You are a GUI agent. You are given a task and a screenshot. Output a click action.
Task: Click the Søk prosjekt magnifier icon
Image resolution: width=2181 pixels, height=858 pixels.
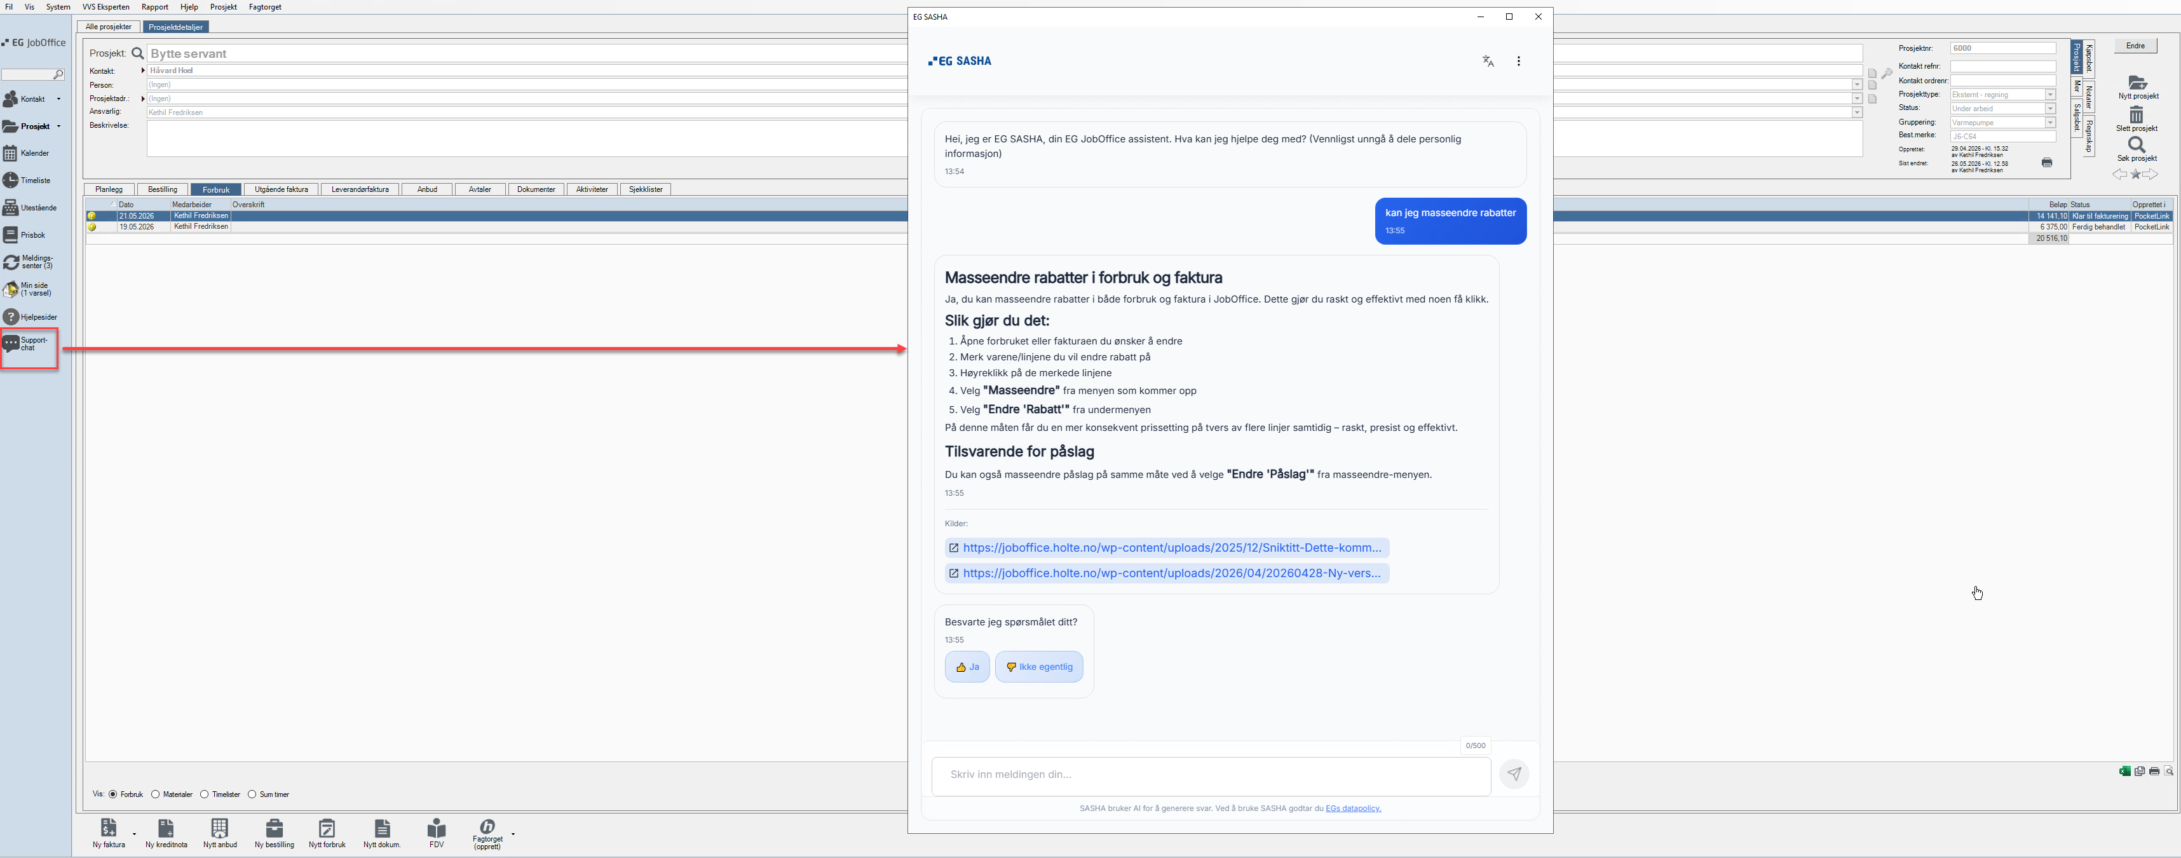pyautogui.click(x=2137, y=145)
